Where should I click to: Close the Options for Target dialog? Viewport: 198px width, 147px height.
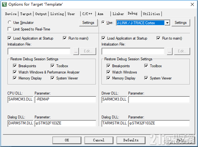coord(192,4)
